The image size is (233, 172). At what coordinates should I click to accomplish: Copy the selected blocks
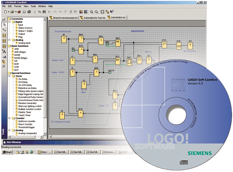tap(40, 12)
